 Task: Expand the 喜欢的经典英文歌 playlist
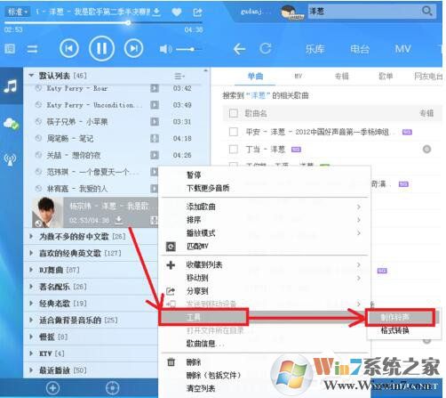click(x=31, y=253)
